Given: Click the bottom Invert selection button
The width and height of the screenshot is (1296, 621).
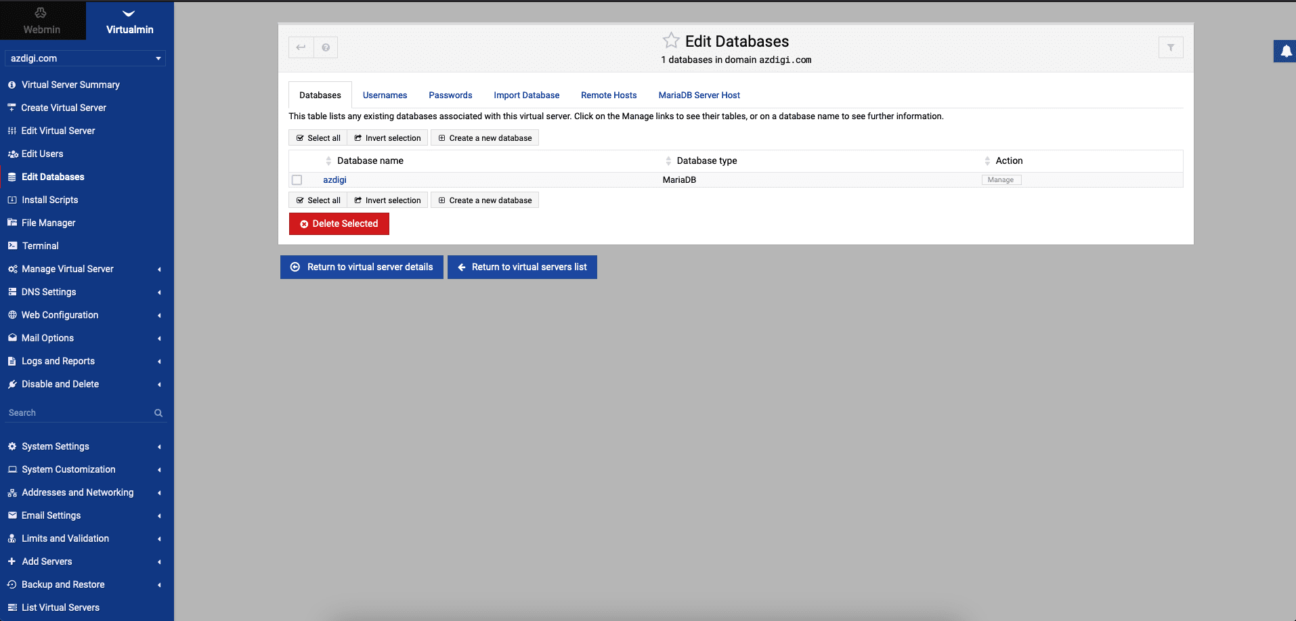Looking at the screenshot, I should [x=387, y=200].
